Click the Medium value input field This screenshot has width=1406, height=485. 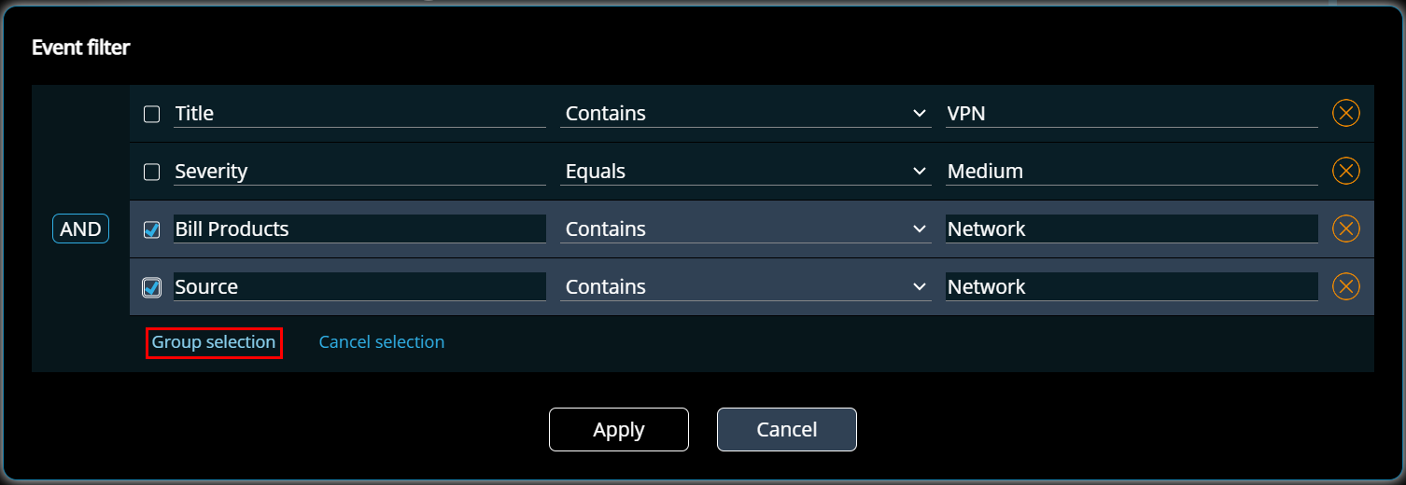[1132, 172]
